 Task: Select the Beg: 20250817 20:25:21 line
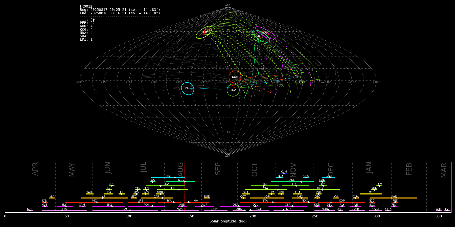[120, 10]
